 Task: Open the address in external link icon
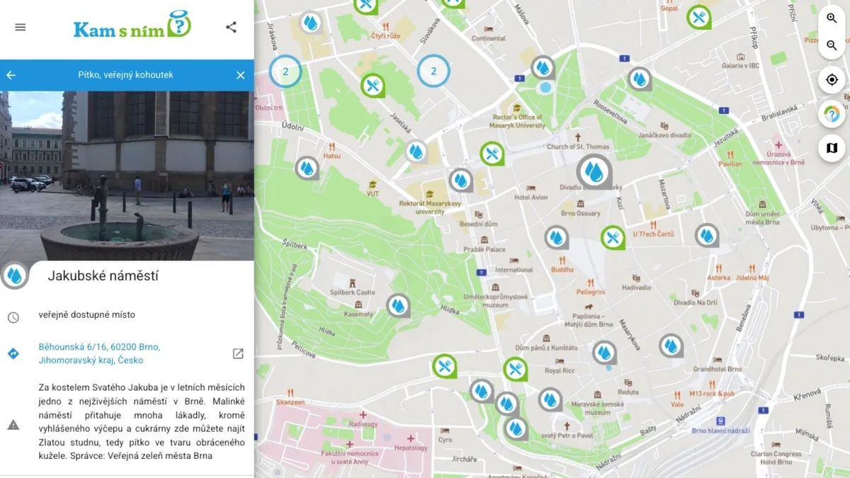pos(238,353)
